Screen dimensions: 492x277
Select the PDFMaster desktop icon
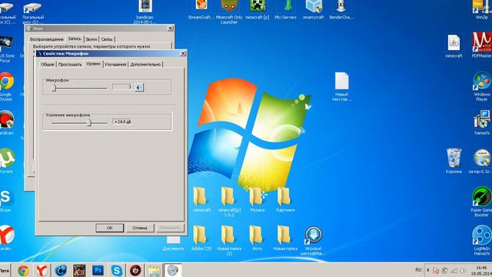point(482,45)
